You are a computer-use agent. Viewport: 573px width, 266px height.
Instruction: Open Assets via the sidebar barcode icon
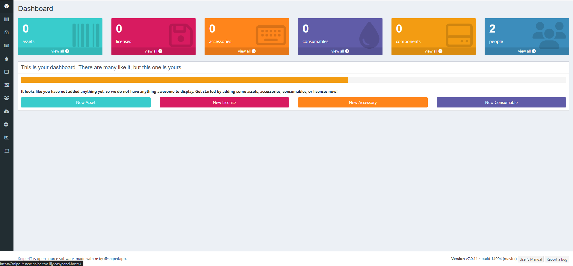click(7, 19)
